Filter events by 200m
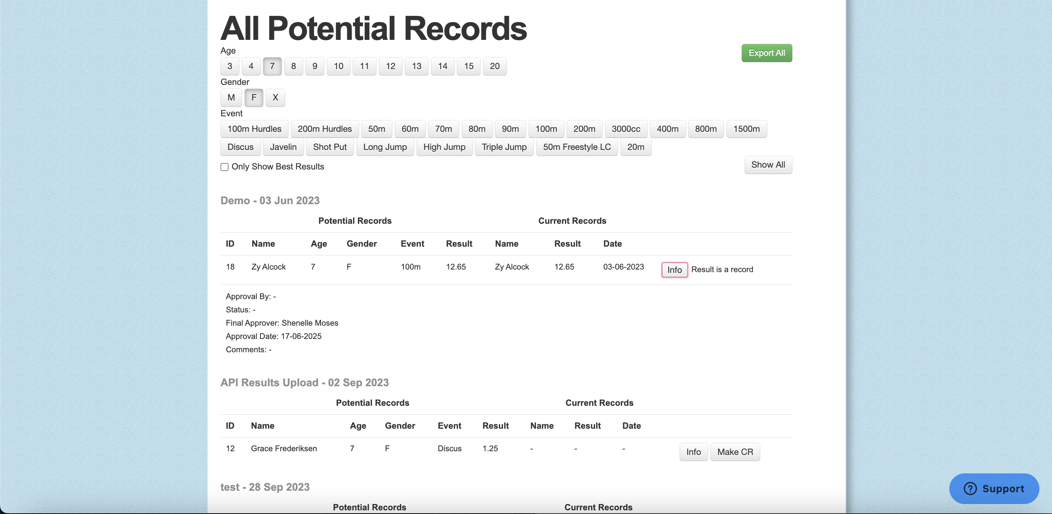Image resolution: width=1052 pixels, height=514 pixels. click(584, 129)
